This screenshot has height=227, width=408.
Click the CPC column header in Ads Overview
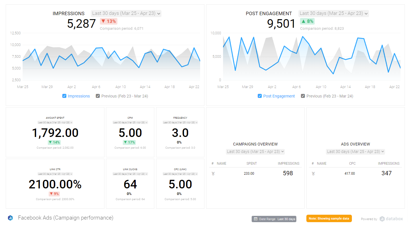coord(352,164)
